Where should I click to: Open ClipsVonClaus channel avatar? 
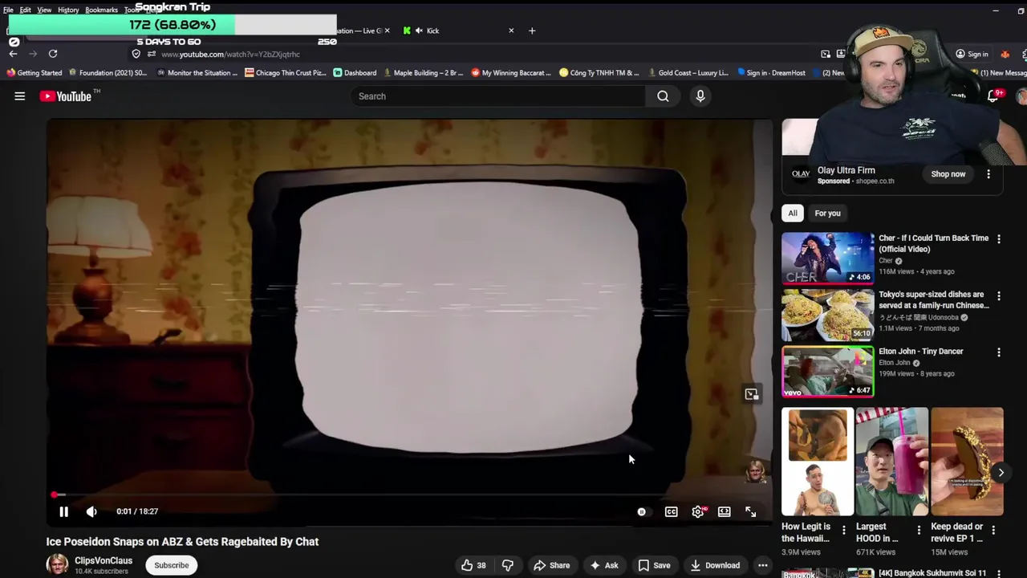(x=58, y=564)
